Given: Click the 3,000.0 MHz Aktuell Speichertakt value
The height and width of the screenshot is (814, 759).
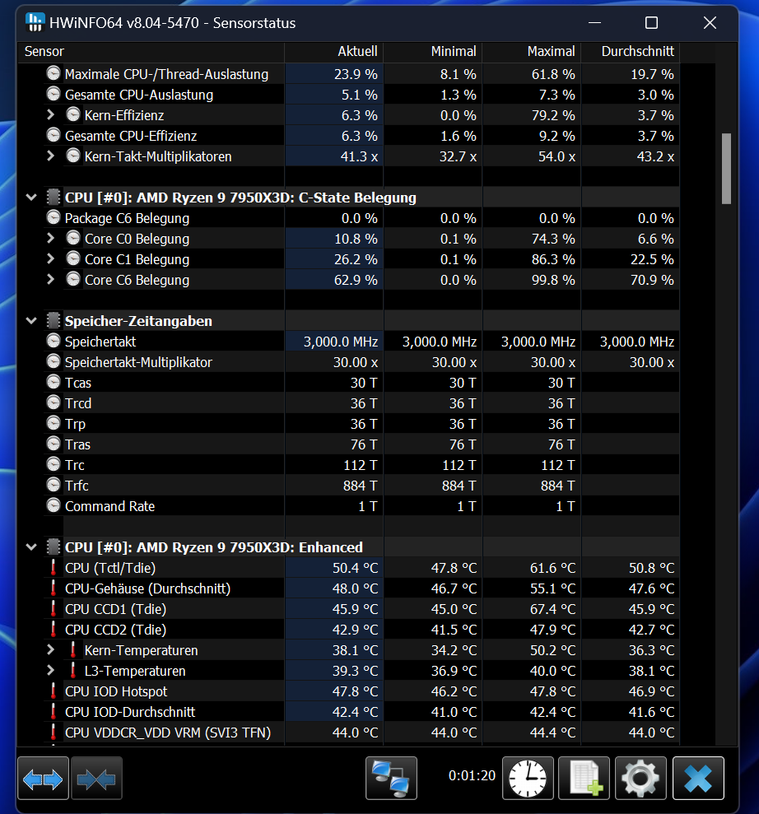Looking at the screenshot, I should coord(341,342).
